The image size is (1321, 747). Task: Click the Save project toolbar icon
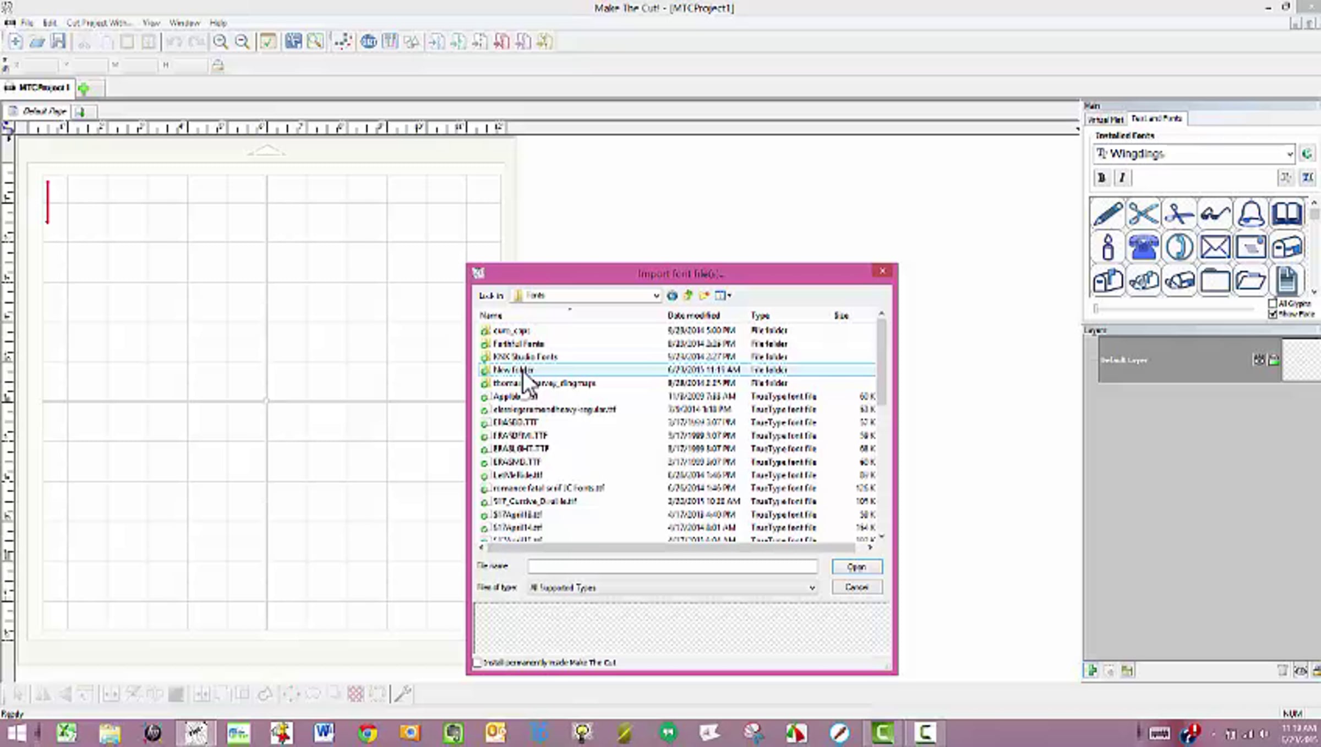(x=58, y=42)
